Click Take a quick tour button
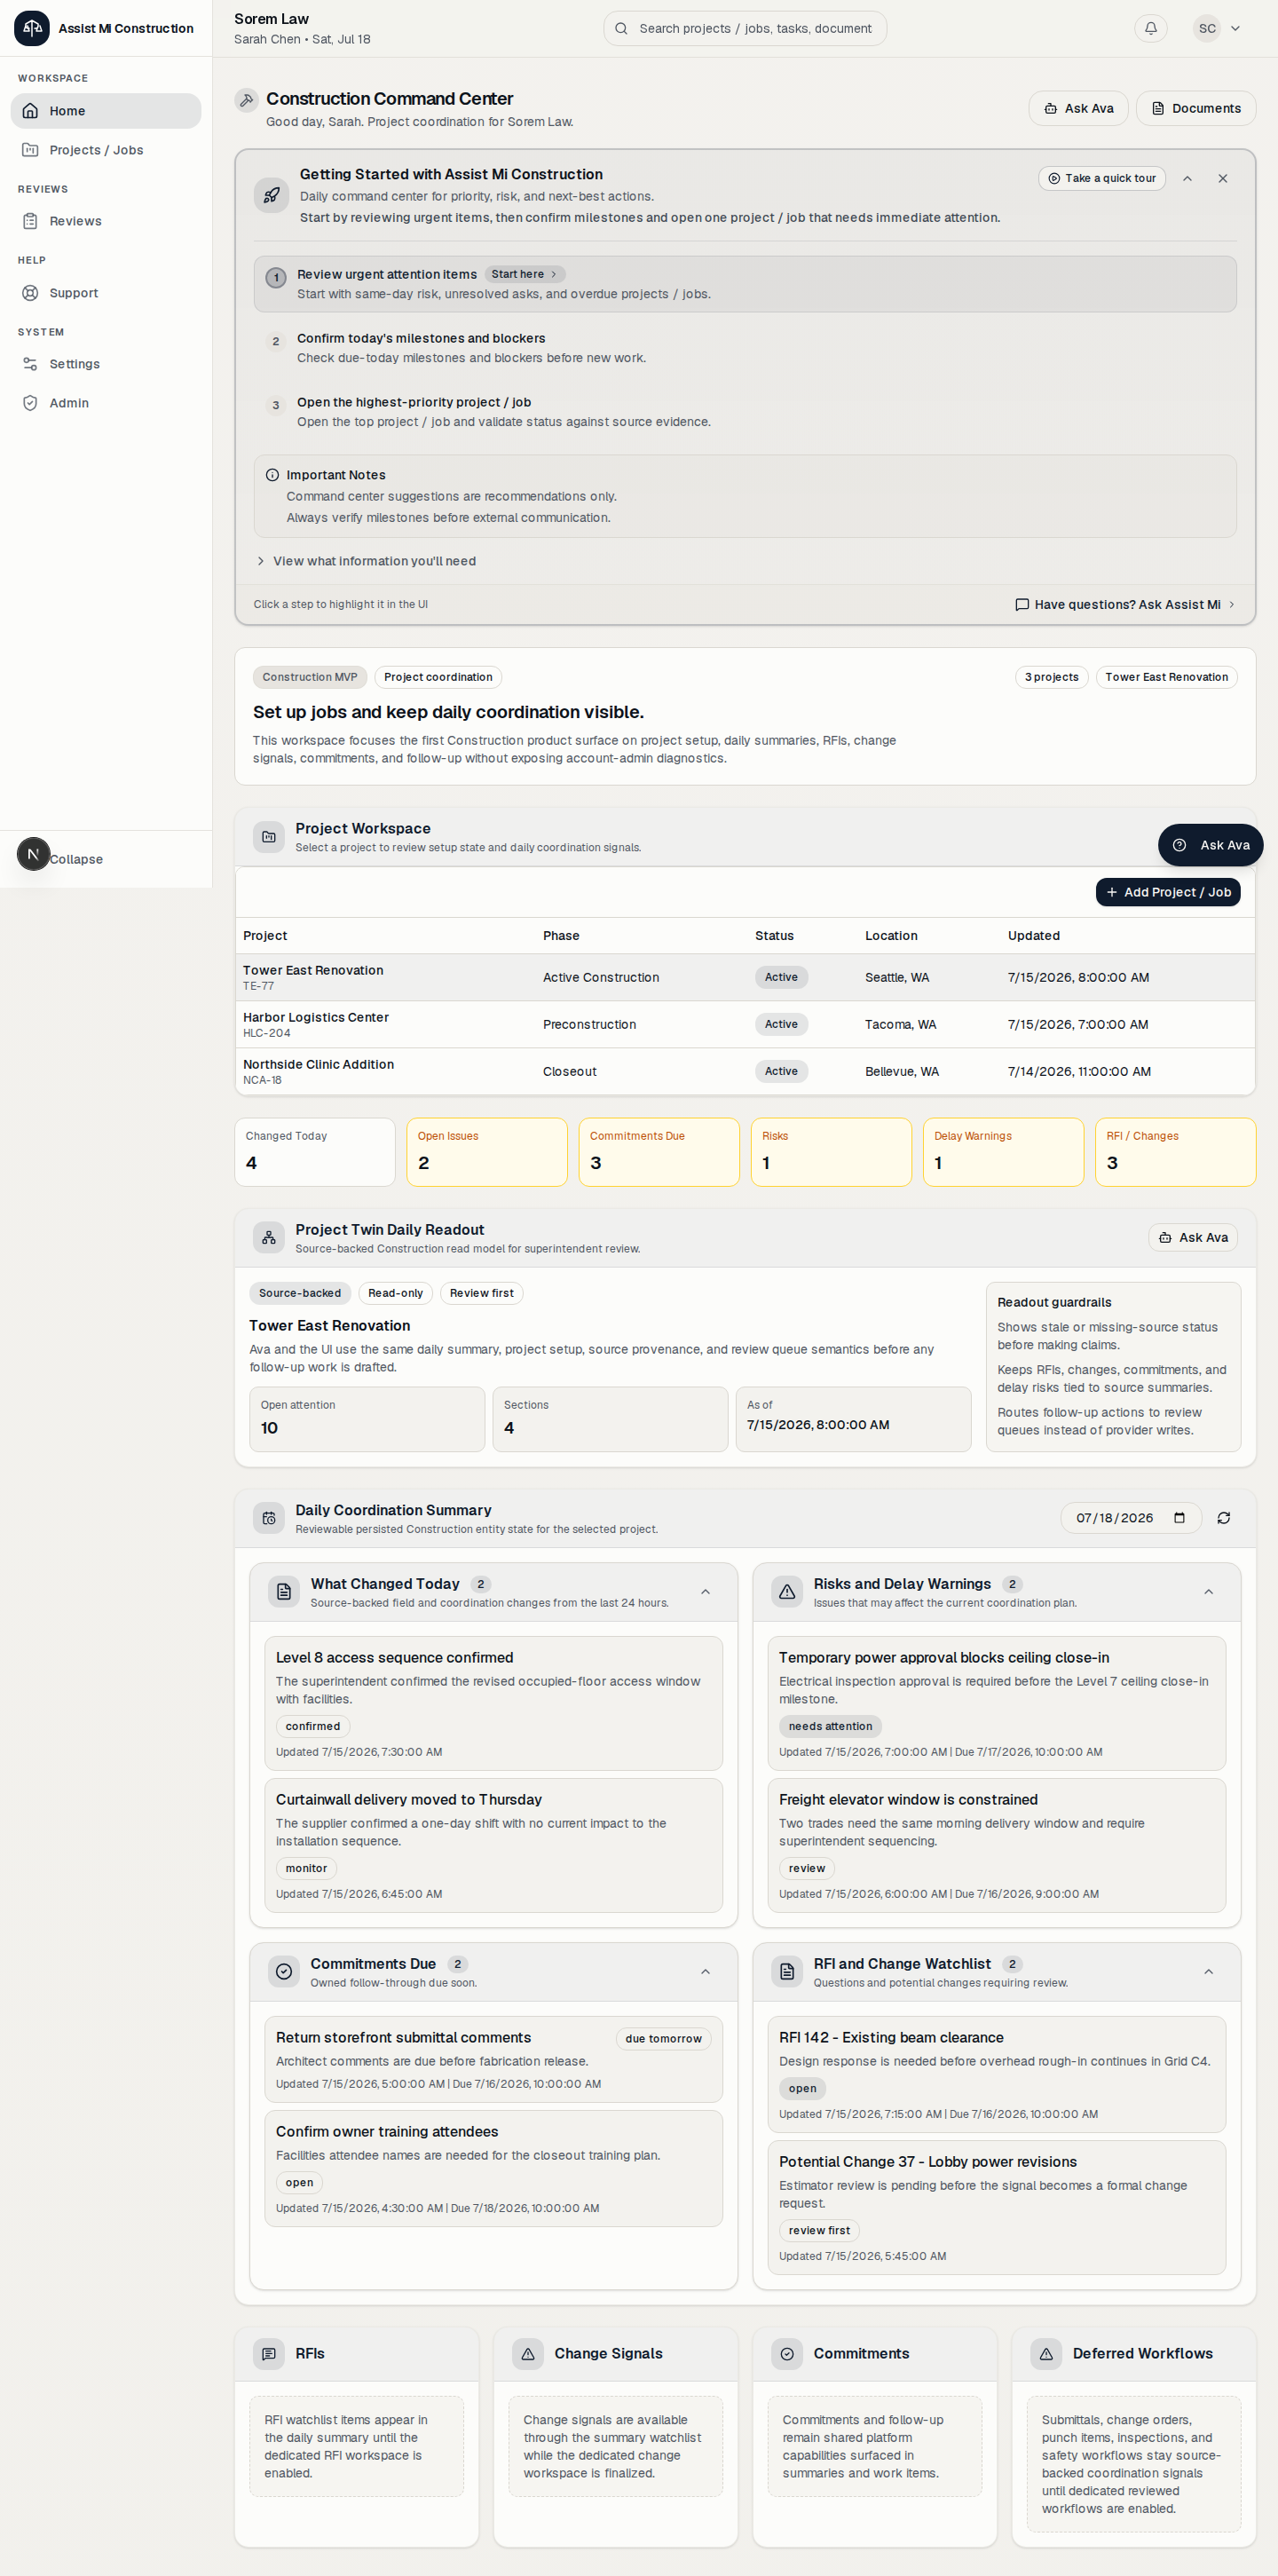 pos(1101,178)
